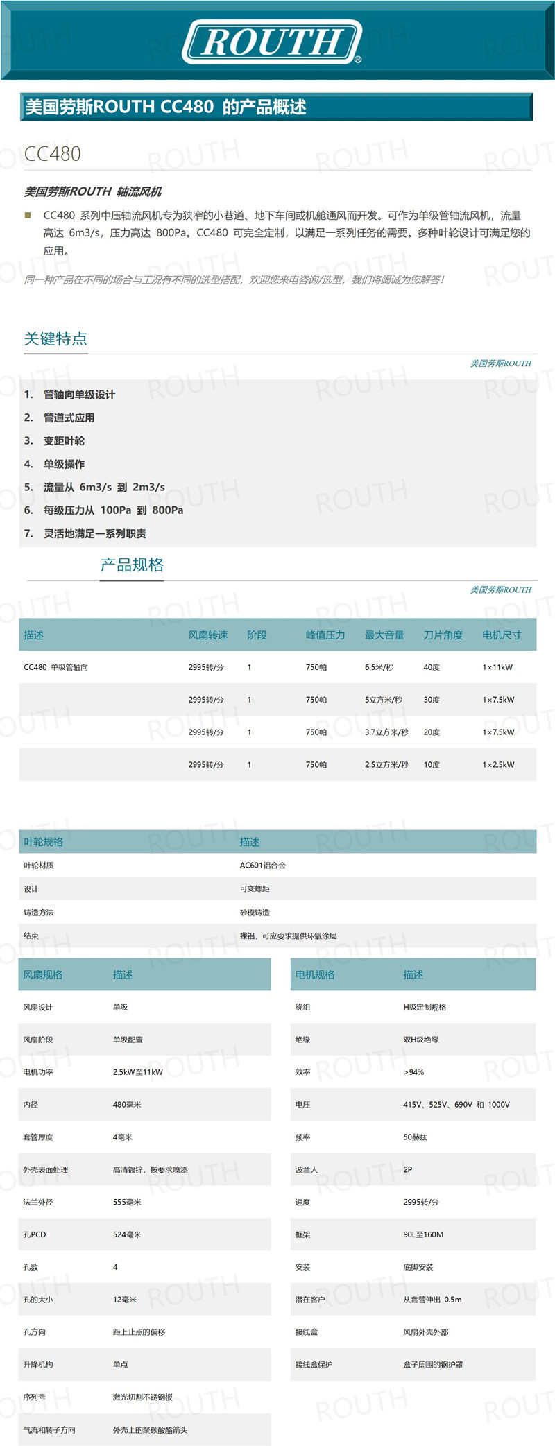Select the "6.5米/秒" max volume cell
Image resolution: width=555 pixels, height=1446 pixels.
coord(379,667)
